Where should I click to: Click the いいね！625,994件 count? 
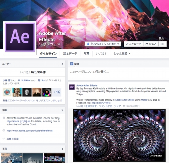33,72
